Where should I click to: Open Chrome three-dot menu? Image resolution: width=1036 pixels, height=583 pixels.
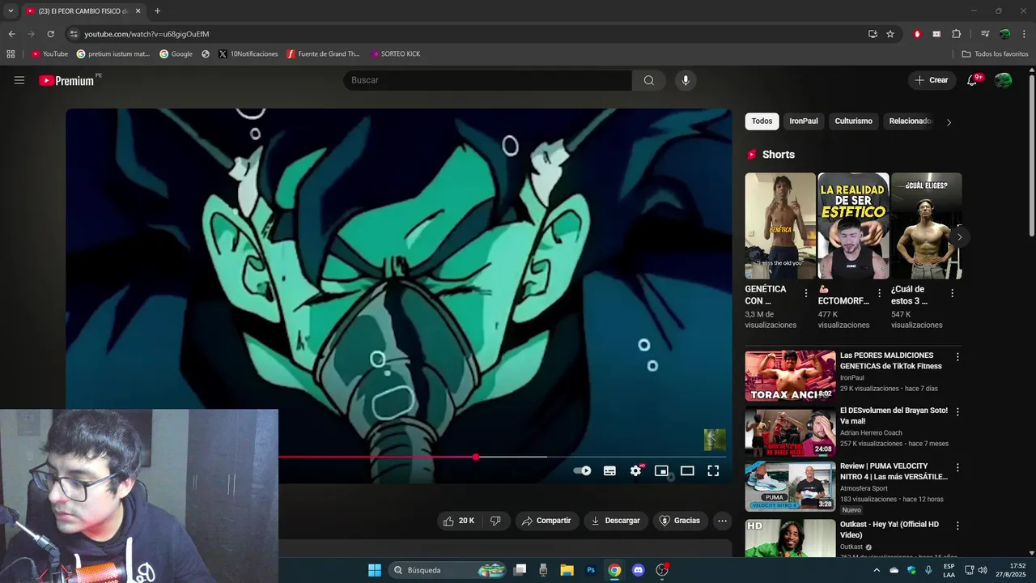tap(1024, 34)
